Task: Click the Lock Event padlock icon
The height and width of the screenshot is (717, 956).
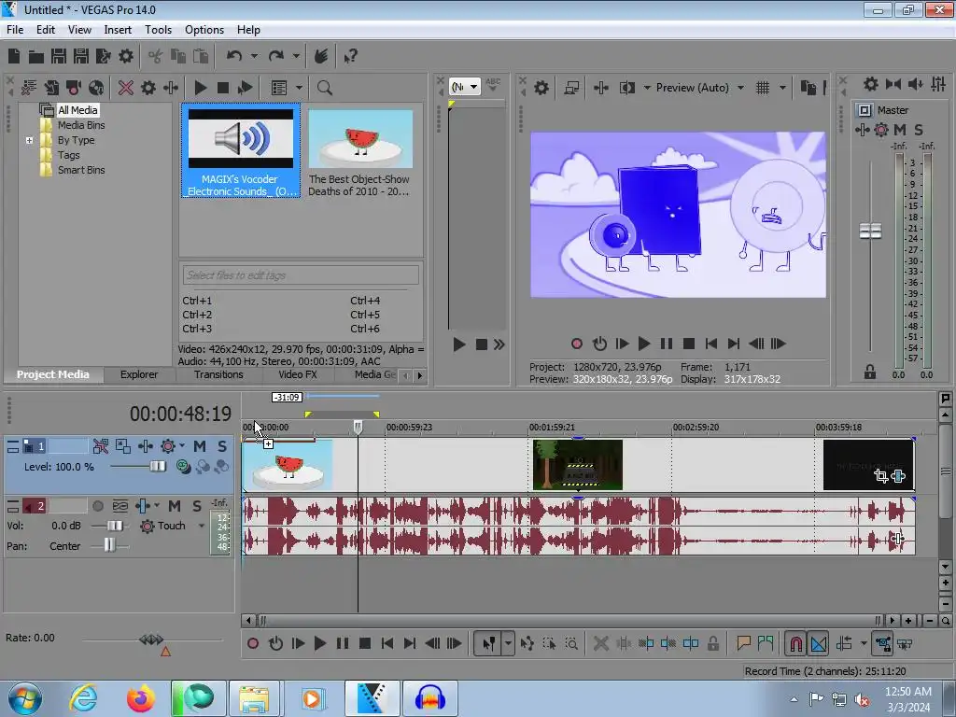Action: [x=712, y=643]
